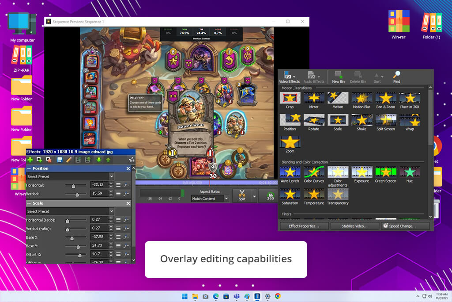
Task: Click the Delete Bin toolbar item
Action: (x=358, y=77)
